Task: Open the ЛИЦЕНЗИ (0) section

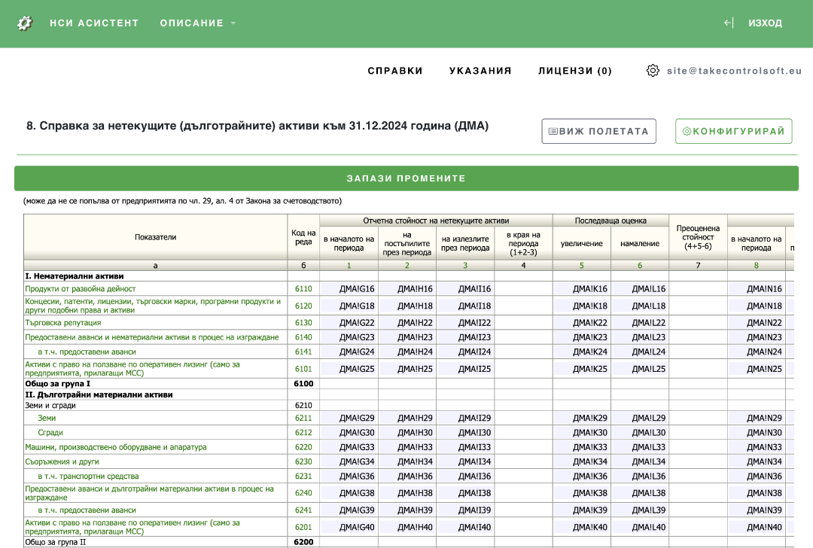Action: coord(574,70)
